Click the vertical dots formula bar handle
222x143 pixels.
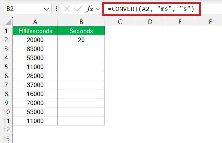pyautogui.click(x=56, y=9)
